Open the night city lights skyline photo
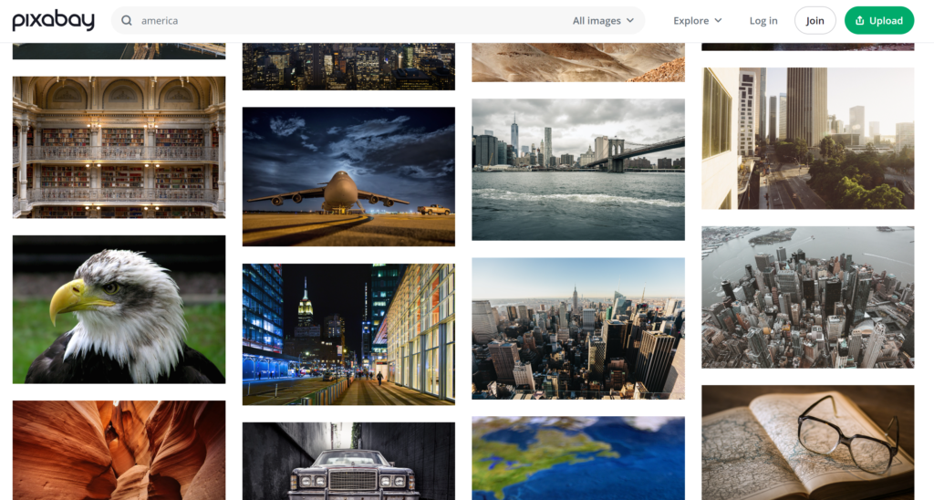 point(348,67)
